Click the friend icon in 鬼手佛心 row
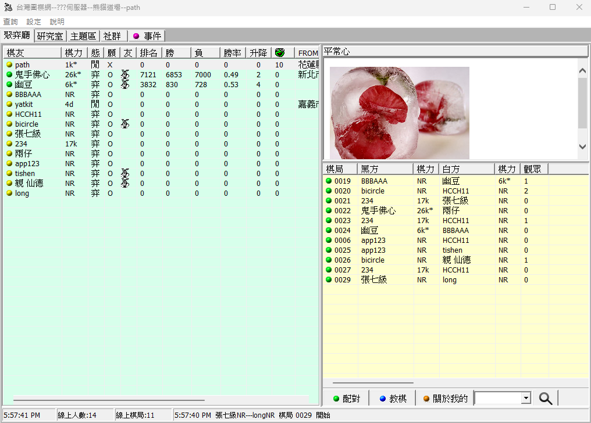The height and width of the screenshot is (423, 591). 124,75
